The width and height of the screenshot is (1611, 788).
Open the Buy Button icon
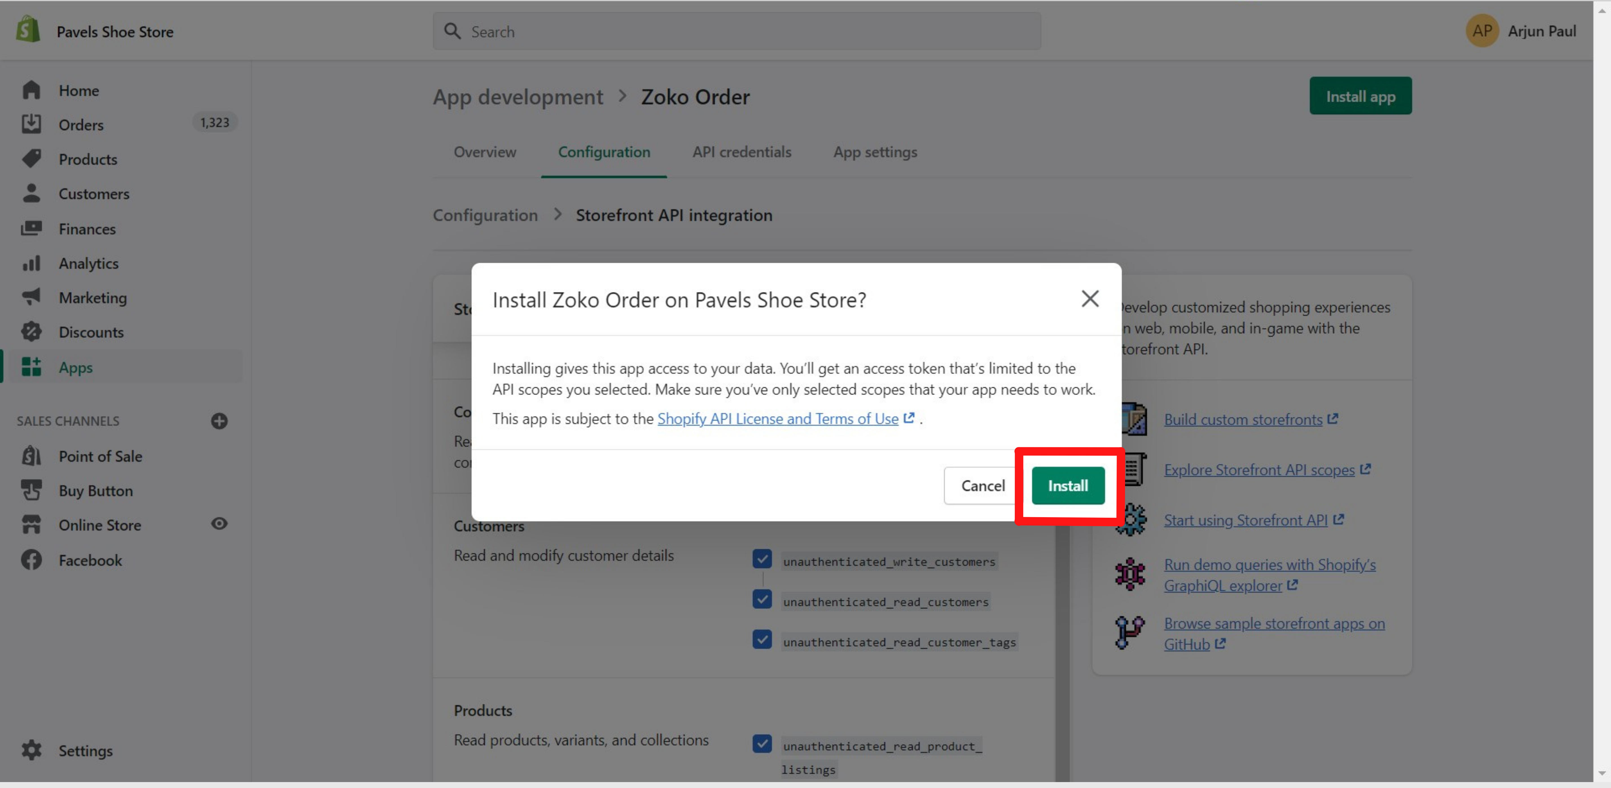(31, 490)
